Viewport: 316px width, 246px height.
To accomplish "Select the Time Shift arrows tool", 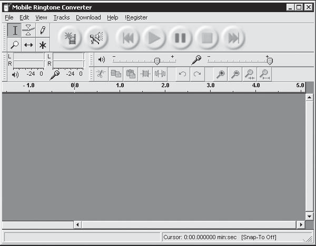I will pyautogui.click(x=28, y=45).
